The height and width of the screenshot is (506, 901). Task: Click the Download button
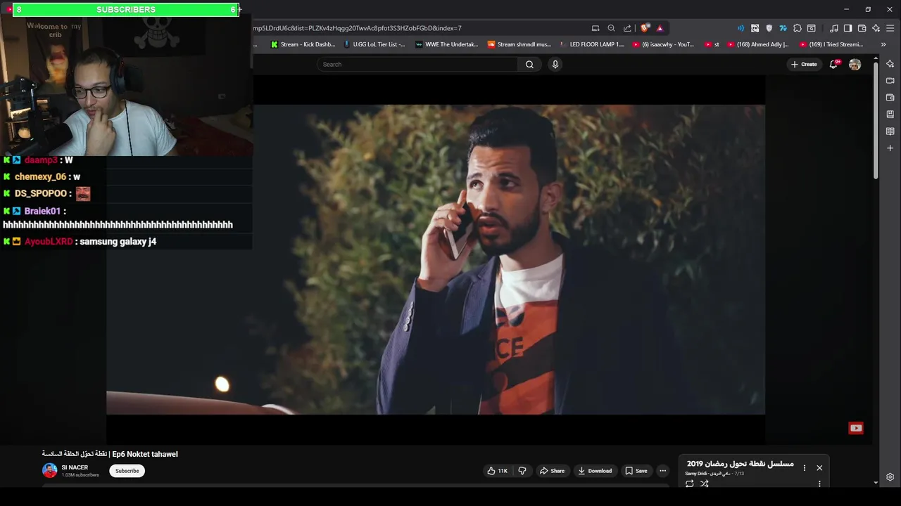(595, 471)
